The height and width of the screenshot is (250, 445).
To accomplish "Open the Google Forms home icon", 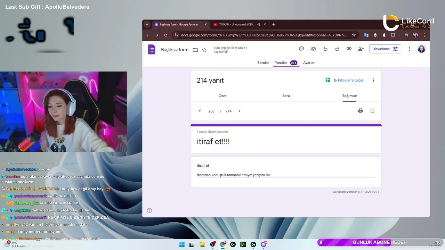I will (x=152, y=49).
